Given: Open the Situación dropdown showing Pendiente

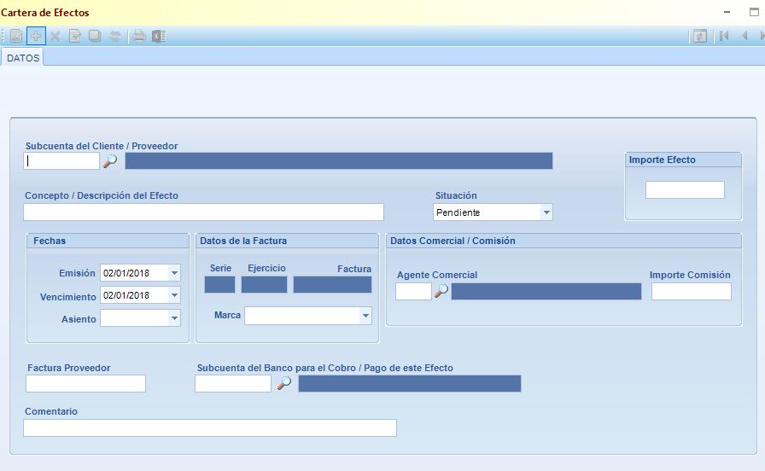Looking at the screenshot, I should coord(546,212).
